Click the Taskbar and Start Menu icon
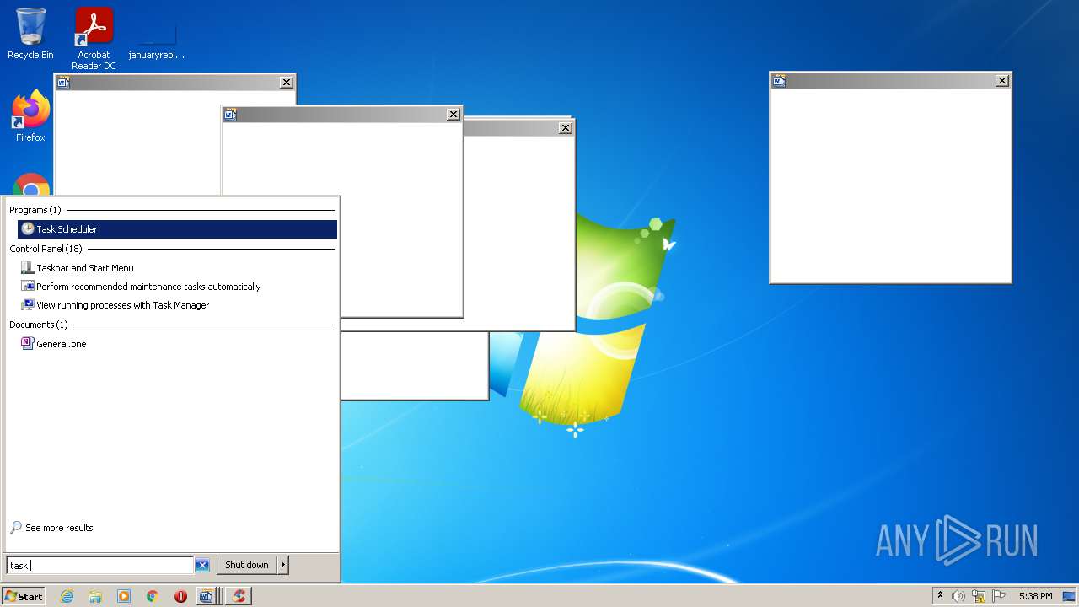The image size is (1079, 607). point(28,268)
